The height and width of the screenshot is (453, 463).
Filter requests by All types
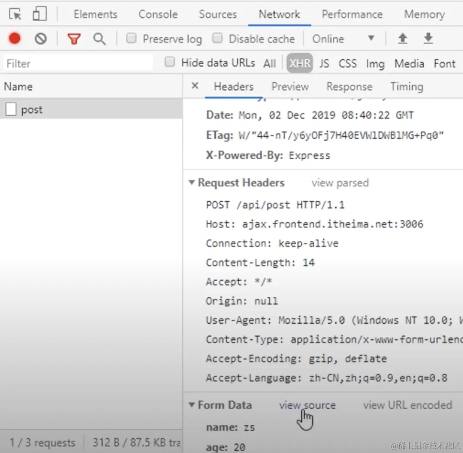(x=270, y=63)
